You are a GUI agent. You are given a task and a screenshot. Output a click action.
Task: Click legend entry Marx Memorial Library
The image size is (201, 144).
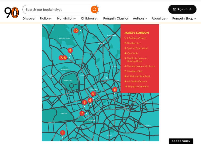[x=140, y=66]
